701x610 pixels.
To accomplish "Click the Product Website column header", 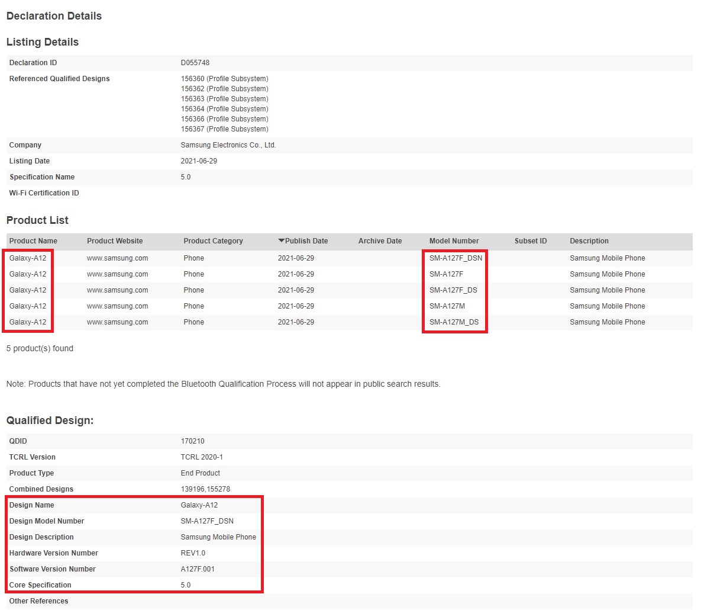I will (x=115, y=241).
